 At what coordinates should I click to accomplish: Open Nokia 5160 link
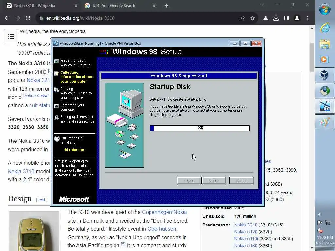[x=246, y=246]
